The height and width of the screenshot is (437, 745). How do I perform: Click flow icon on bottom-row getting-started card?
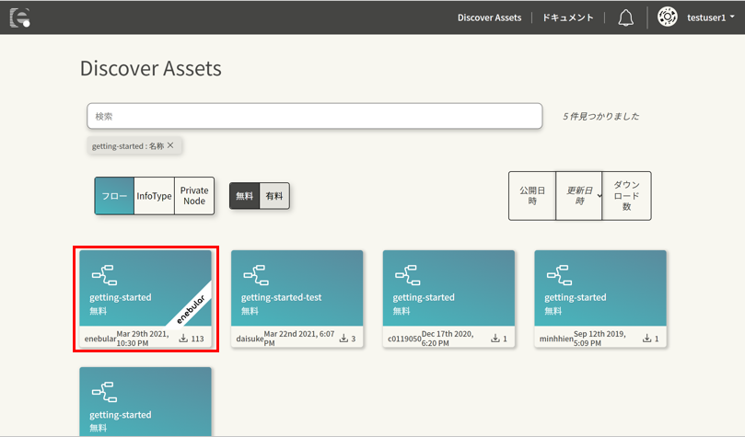pos(105,392)
